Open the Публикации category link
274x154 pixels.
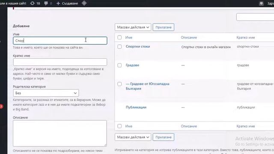pyautogui.click(x=136, y=107)
